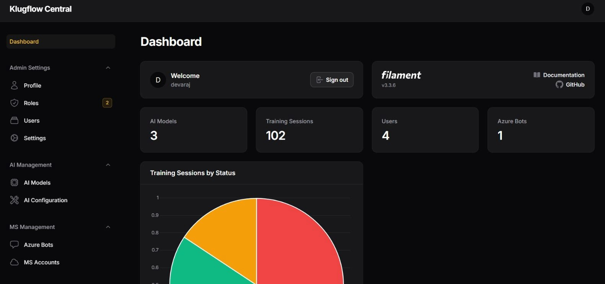This screenshot has width=605, height=284.
Task: Open the Roles page
Action: [x=61, y=103]
